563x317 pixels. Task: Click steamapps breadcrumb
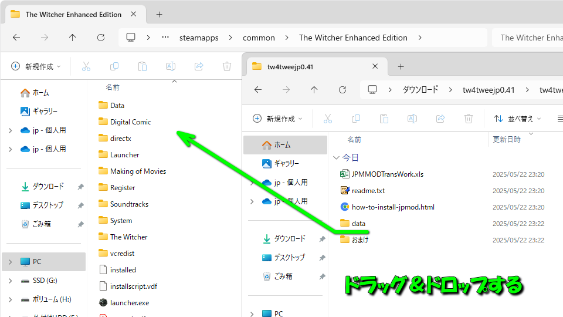[x=199, y=38]
